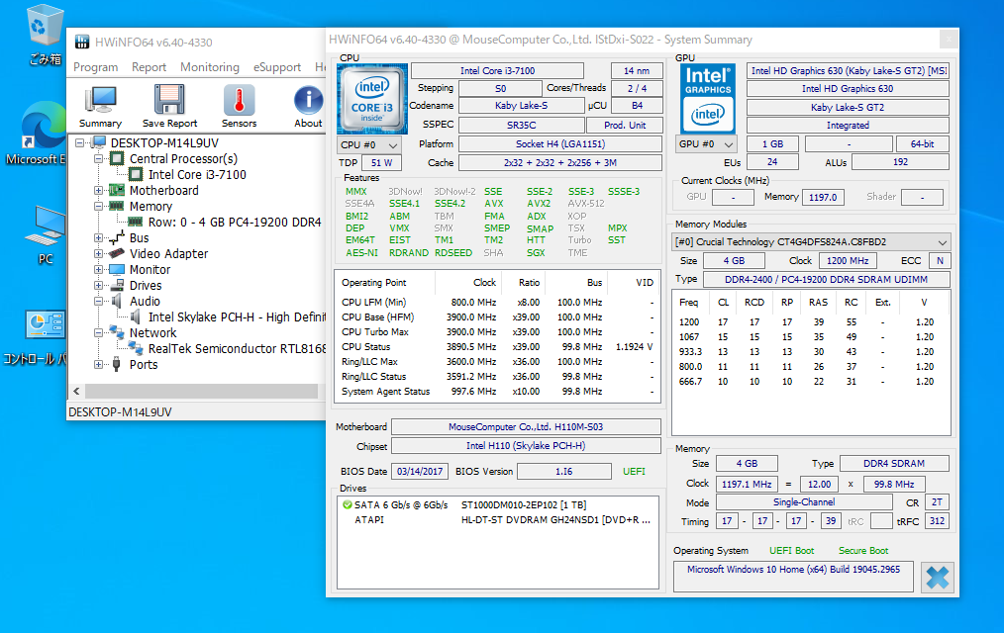Open the GPU #0 selector dropdown
1004x633 pixels.
coord(708,144)
